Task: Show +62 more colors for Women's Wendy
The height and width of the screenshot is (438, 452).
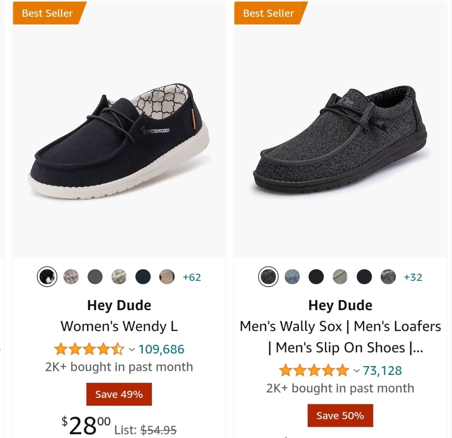Action: click(x=192, y=277)
